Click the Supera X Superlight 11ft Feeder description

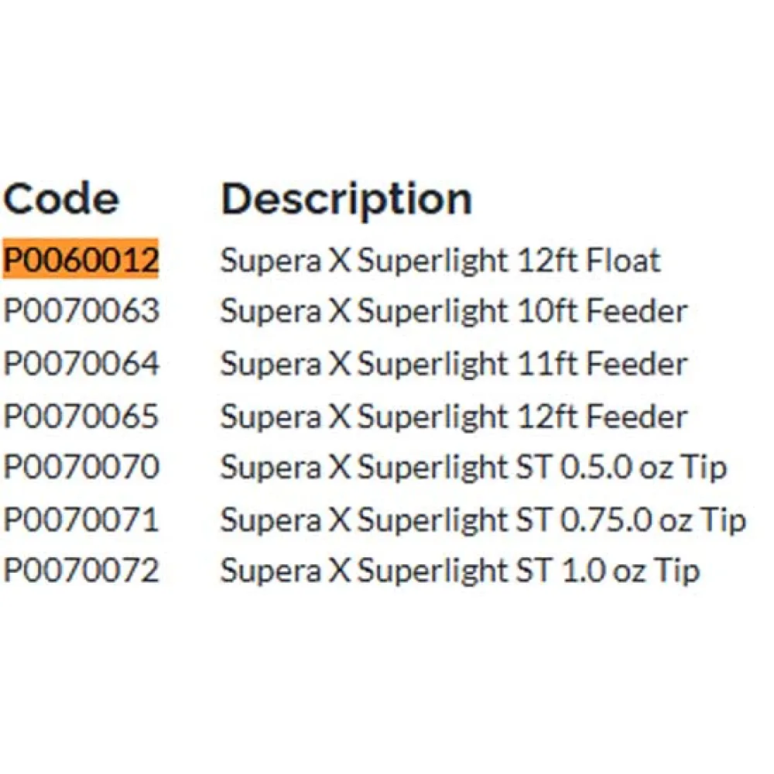point(454,364)
